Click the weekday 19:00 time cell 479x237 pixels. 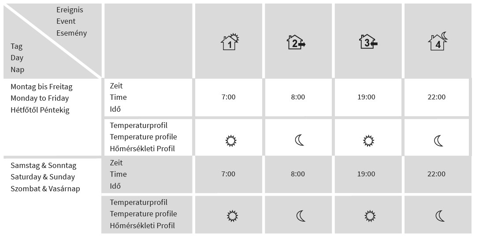(366, 97)
